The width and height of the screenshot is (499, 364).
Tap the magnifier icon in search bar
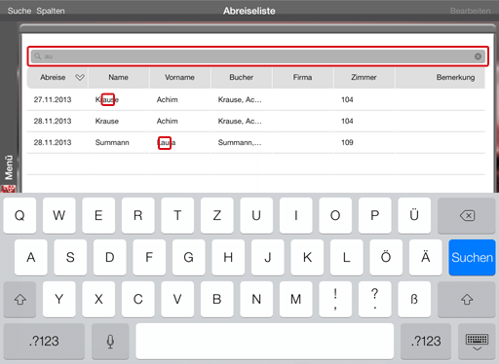[38, 56]
